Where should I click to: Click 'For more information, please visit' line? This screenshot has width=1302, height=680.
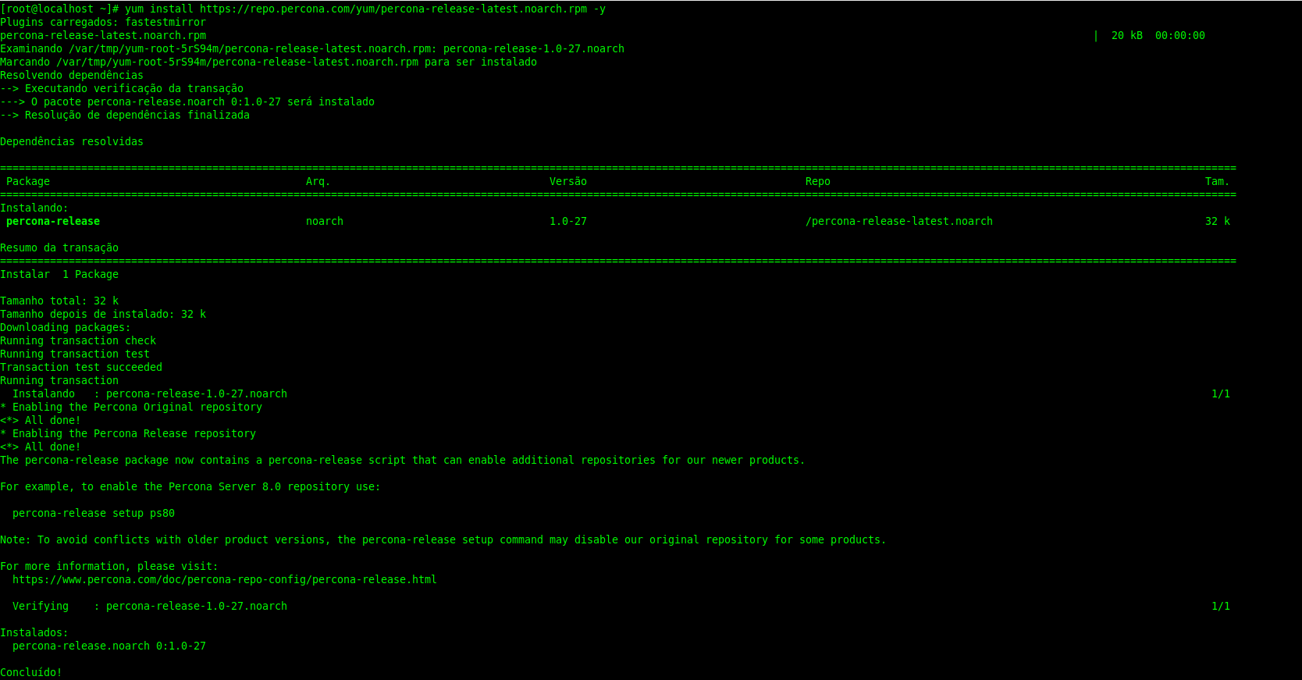(109, 566)
